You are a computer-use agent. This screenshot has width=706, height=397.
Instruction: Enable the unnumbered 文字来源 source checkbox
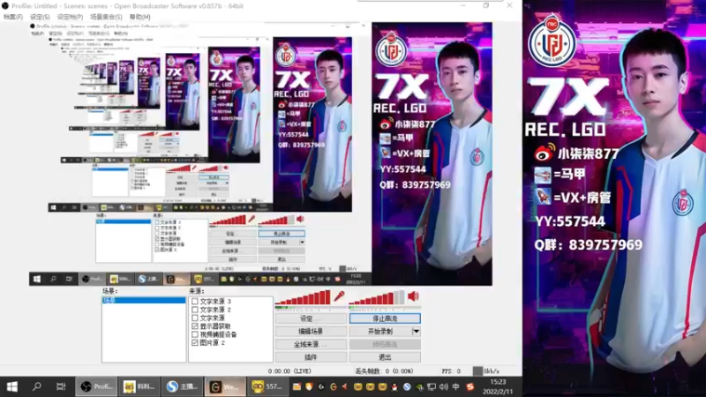(x=194, y=318)
